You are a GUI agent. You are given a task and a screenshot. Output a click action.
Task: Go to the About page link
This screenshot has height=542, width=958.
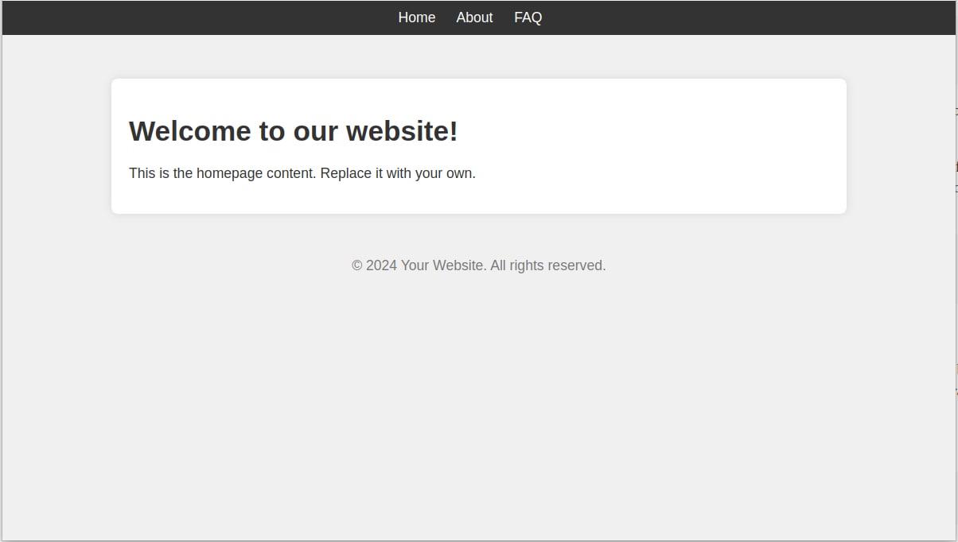tap(474, 17)
